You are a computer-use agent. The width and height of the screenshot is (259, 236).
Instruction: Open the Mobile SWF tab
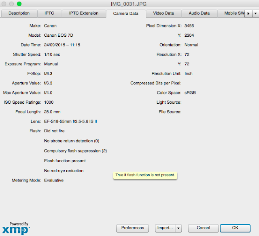[231, 13]
